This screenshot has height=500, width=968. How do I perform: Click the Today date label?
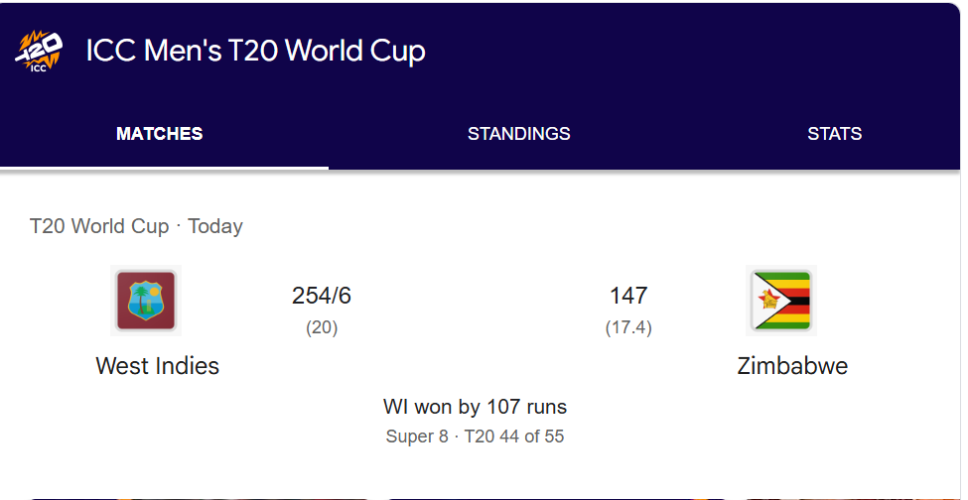click(215, 226)
